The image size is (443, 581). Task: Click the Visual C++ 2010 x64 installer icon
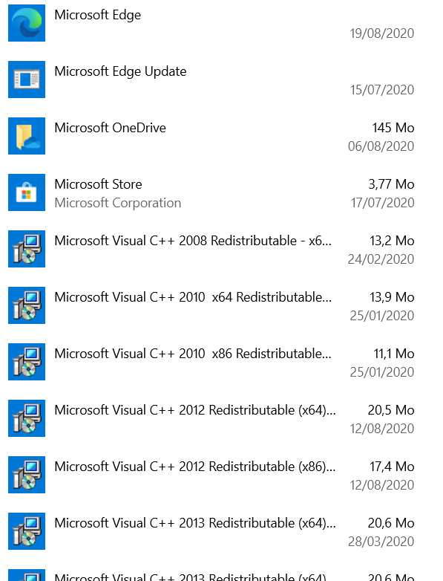(27, 305)
